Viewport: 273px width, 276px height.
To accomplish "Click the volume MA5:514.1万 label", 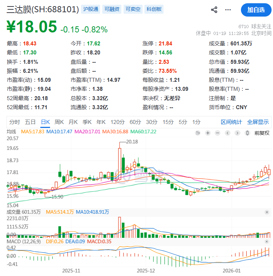I will pos(60,212).
